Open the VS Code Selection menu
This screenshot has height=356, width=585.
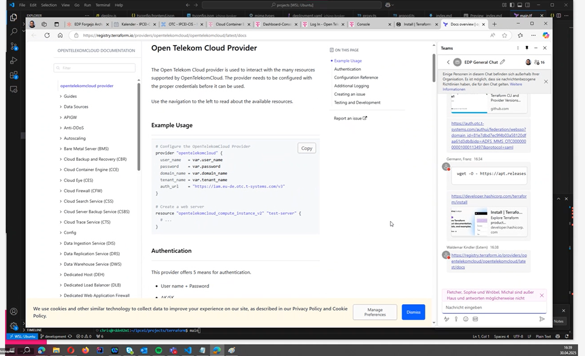click(x=49, y=5)
